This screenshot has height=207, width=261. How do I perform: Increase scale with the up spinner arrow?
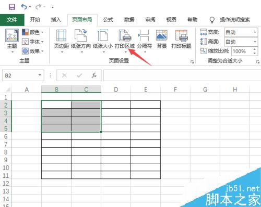pyautogui.click(x=255, y=49)
